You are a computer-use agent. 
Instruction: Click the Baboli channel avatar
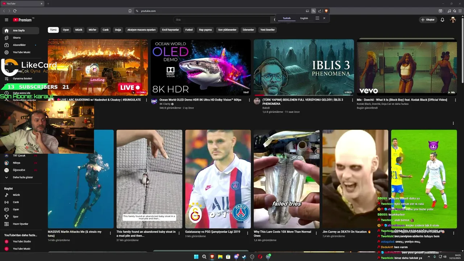click(257, 101)
